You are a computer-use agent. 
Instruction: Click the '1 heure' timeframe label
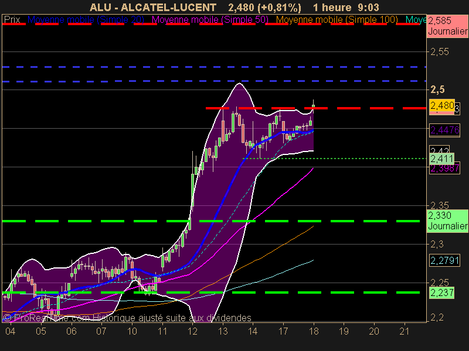tap(332, 7)
